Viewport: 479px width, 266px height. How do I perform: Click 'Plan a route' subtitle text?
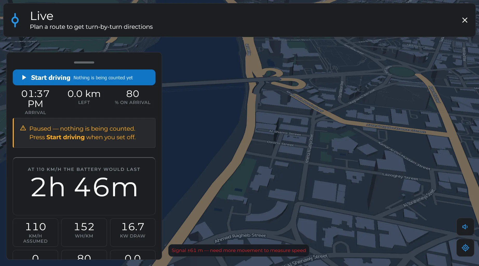[x=91, y=27]
